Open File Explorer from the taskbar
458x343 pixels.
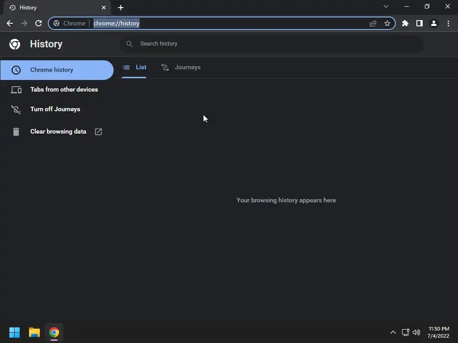[x=34, y=332]
